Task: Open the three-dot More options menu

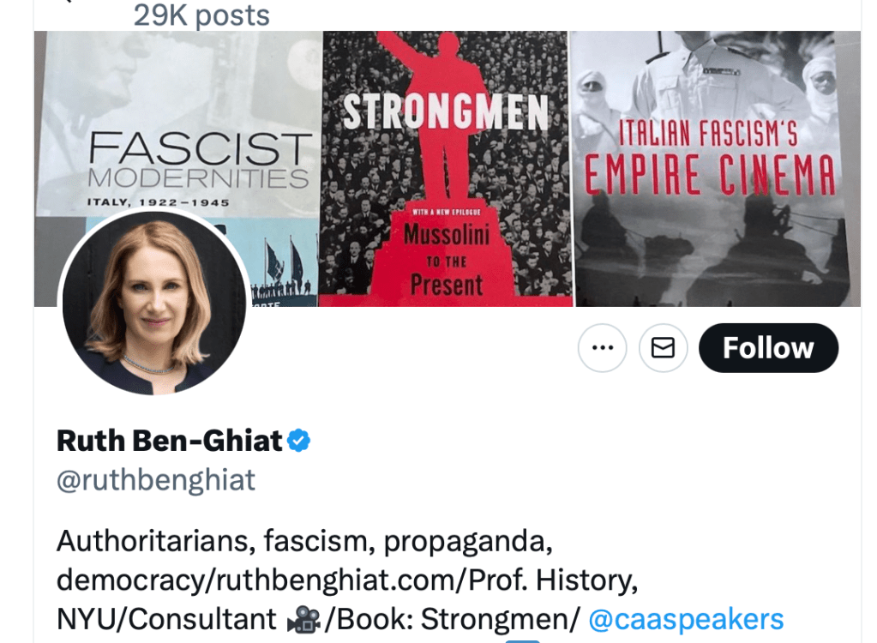Action: 603,348
